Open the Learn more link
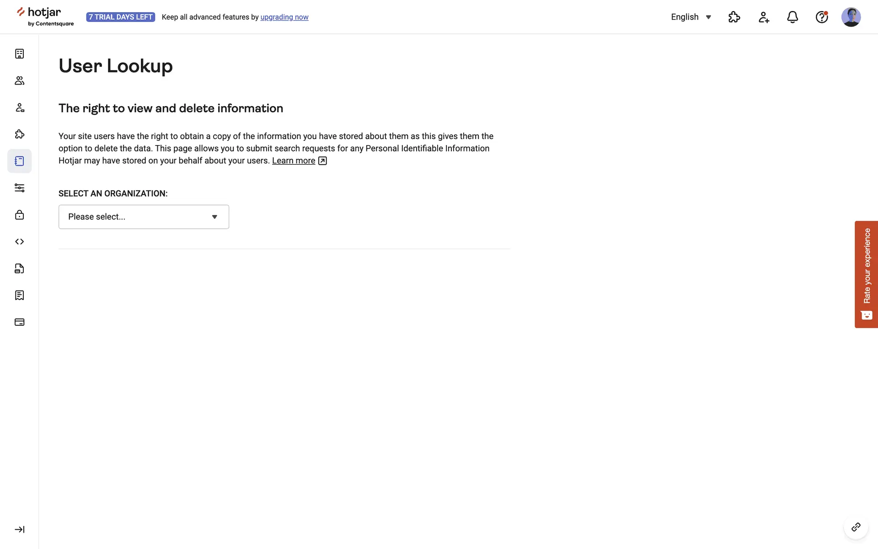This screenshot has height=549, width=878. (x=294, y=161)
